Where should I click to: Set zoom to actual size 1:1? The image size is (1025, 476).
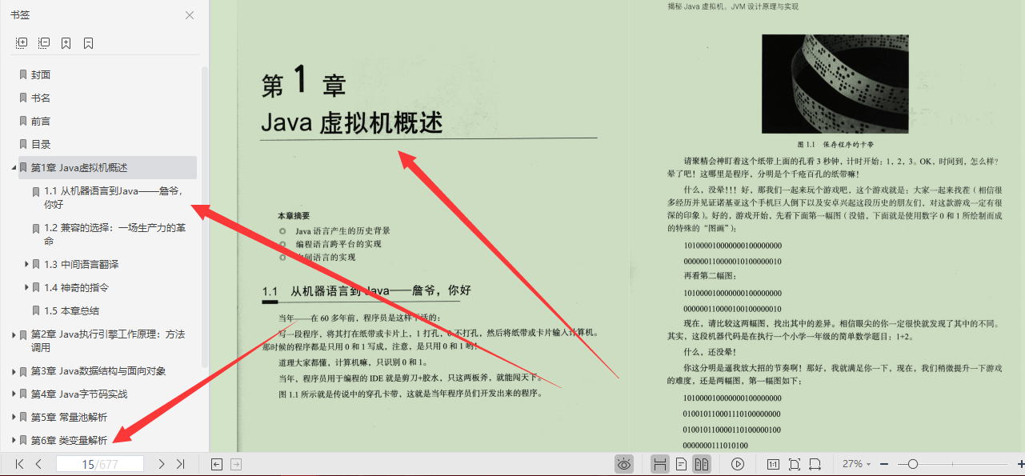774,464
